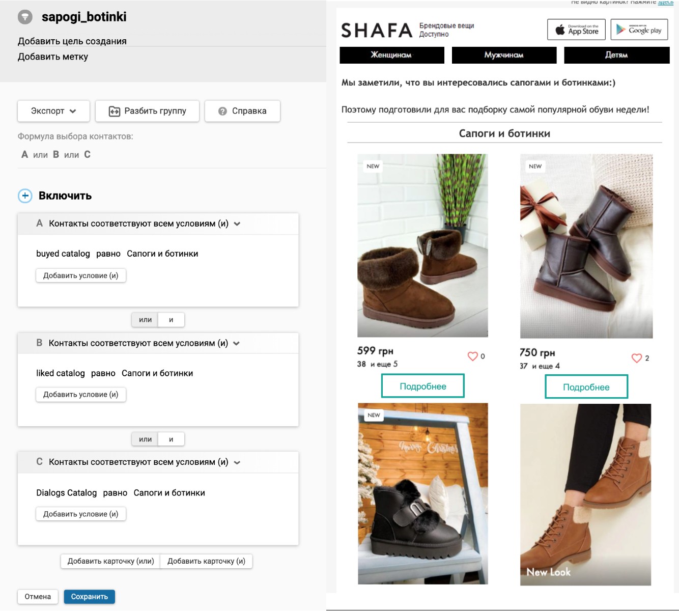Click the 599 грн price

pyautogui.click(x=375, y=351)
